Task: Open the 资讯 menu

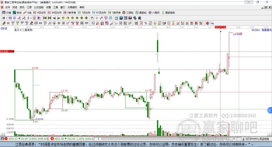Action: pos(22,7)
